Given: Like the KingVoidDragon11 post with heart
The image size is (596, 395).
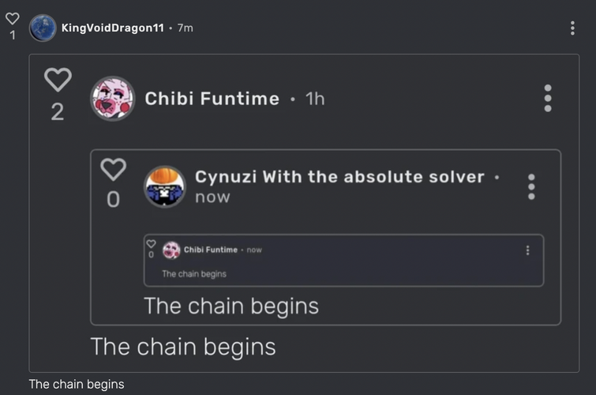Looking at the screenshot, I should click(12, 18).
